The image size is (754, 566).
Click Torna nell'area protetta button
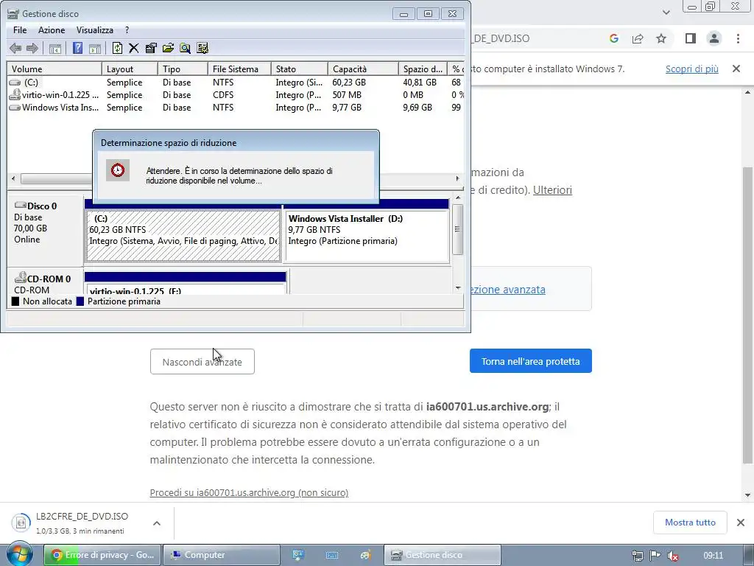click(530, 361)
